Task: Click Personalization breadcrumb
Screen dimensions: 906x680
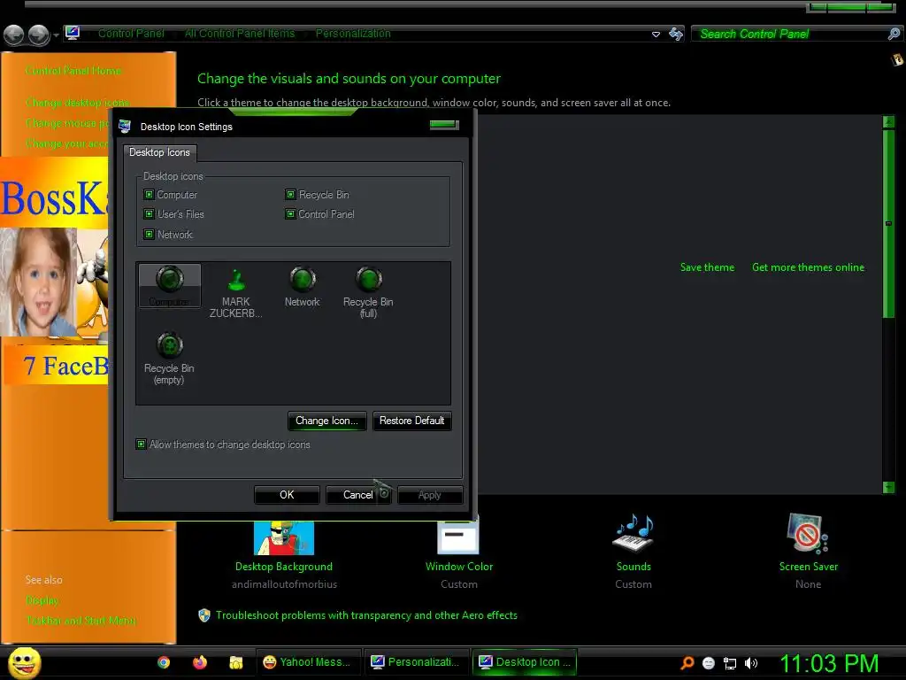Action: point(353,34)
